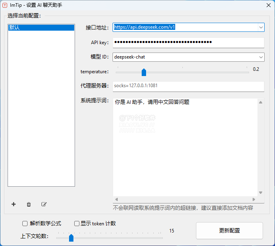
Task: Enable the 解析数学公式 checkbox
Action: coord(25,223)
